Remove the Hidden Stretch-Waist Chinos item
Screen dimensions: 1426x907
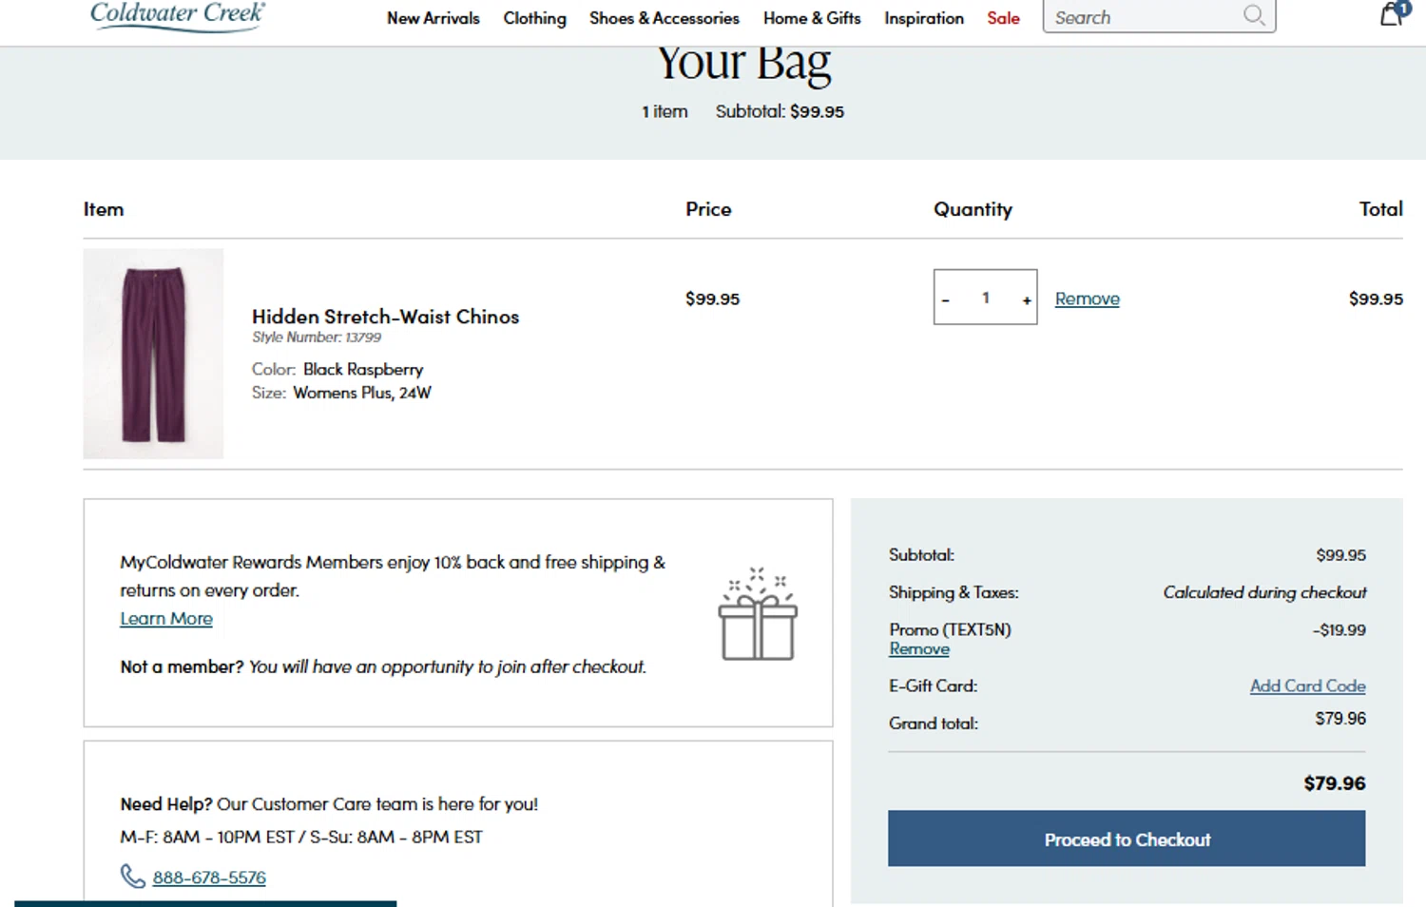click(1087, 299)
